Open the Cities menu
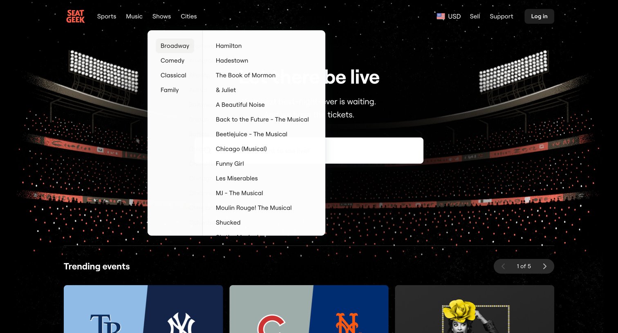618x333 pixels. [x=189, y=16]
